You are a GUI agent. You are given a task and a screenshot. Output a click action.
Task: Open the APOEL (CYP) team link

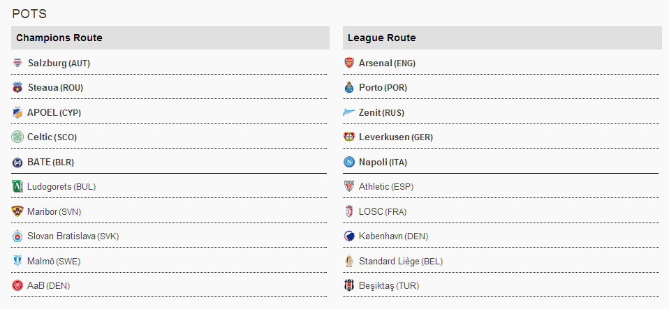pos(54,112)
